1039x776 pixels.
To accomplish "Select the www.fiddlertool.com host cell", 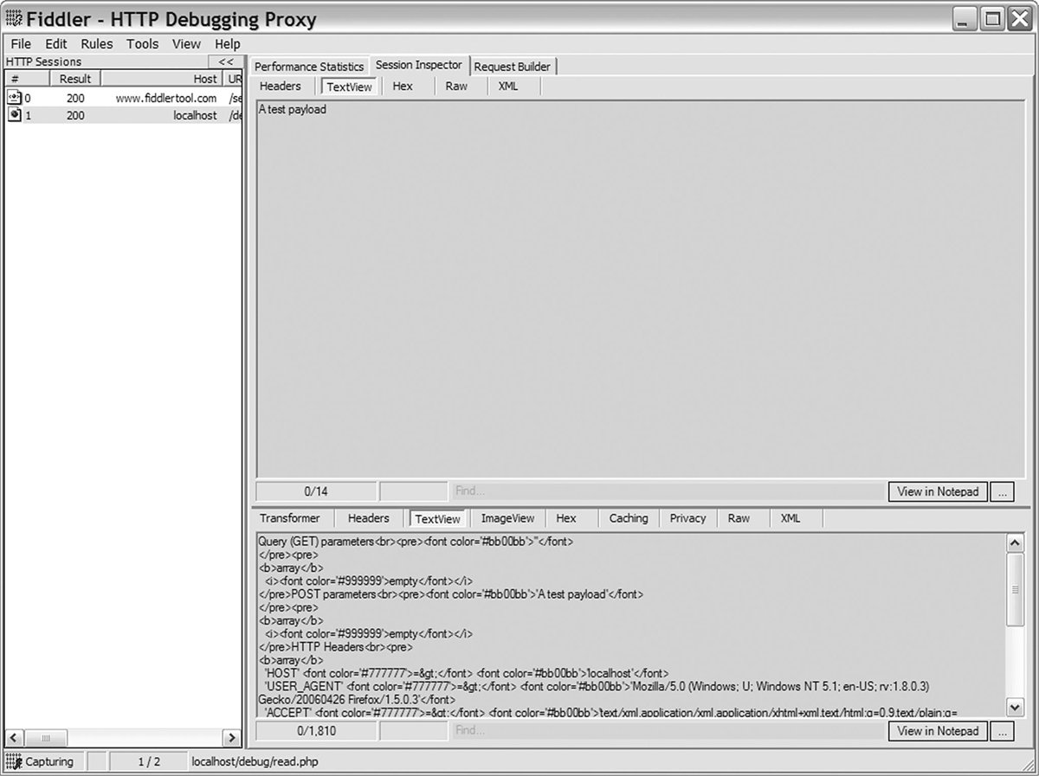I will (x=166, y=98).
